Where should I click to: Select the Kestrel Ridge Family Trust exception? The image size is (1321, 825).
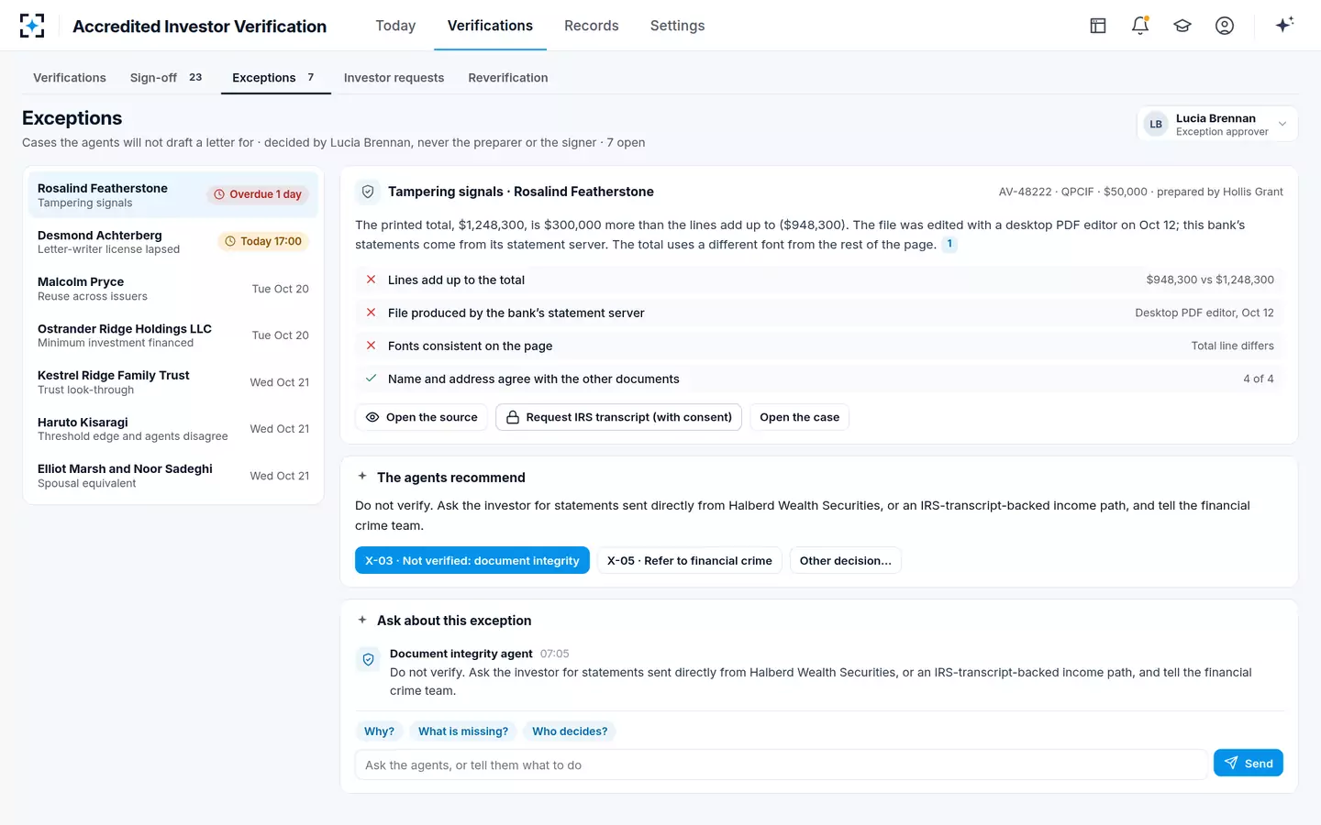(x=173, y=382)
